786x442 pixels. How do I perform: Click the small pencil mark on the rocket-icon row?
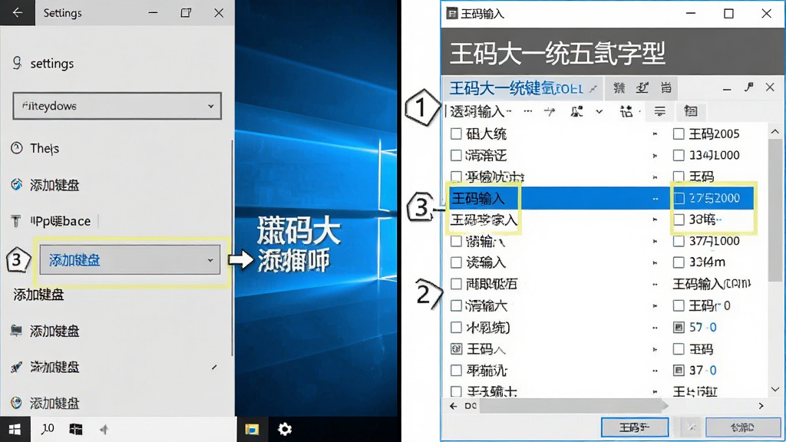(x=215, y=368)
